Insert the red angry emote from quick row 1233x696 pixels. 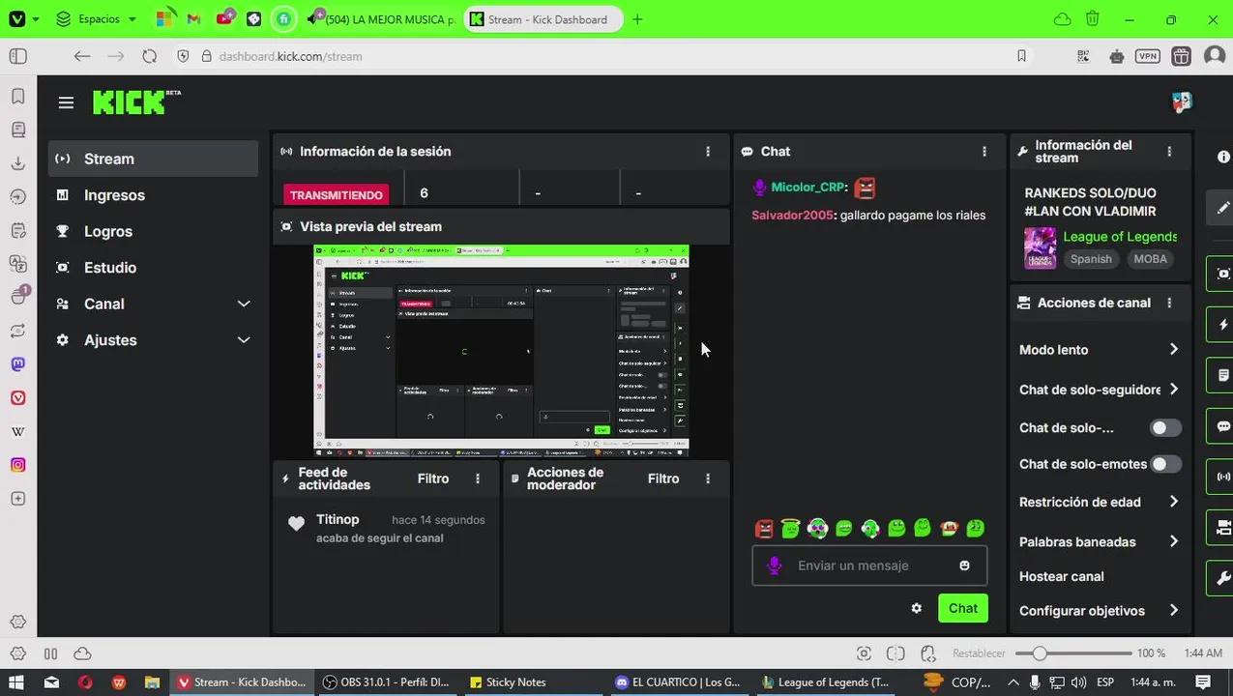[764, 528]
